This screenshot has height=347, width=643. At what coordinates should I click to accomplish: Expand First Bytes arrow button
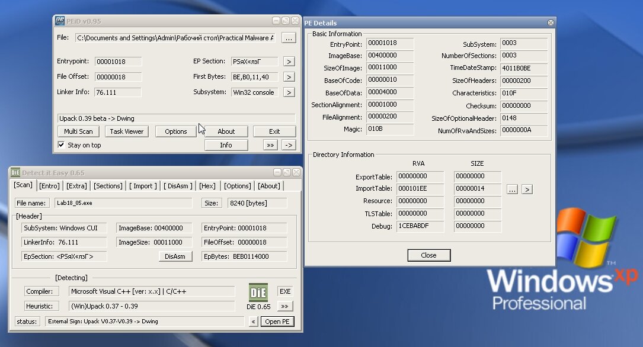[x=289, y=77]
